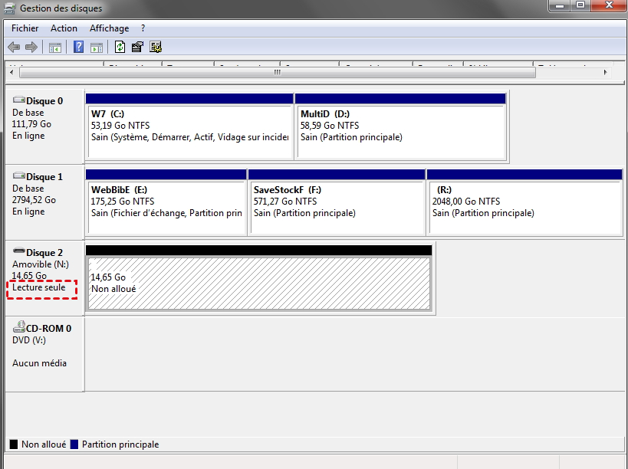Select the 14,65 Go Non alloué space

[x=258, y=278]
